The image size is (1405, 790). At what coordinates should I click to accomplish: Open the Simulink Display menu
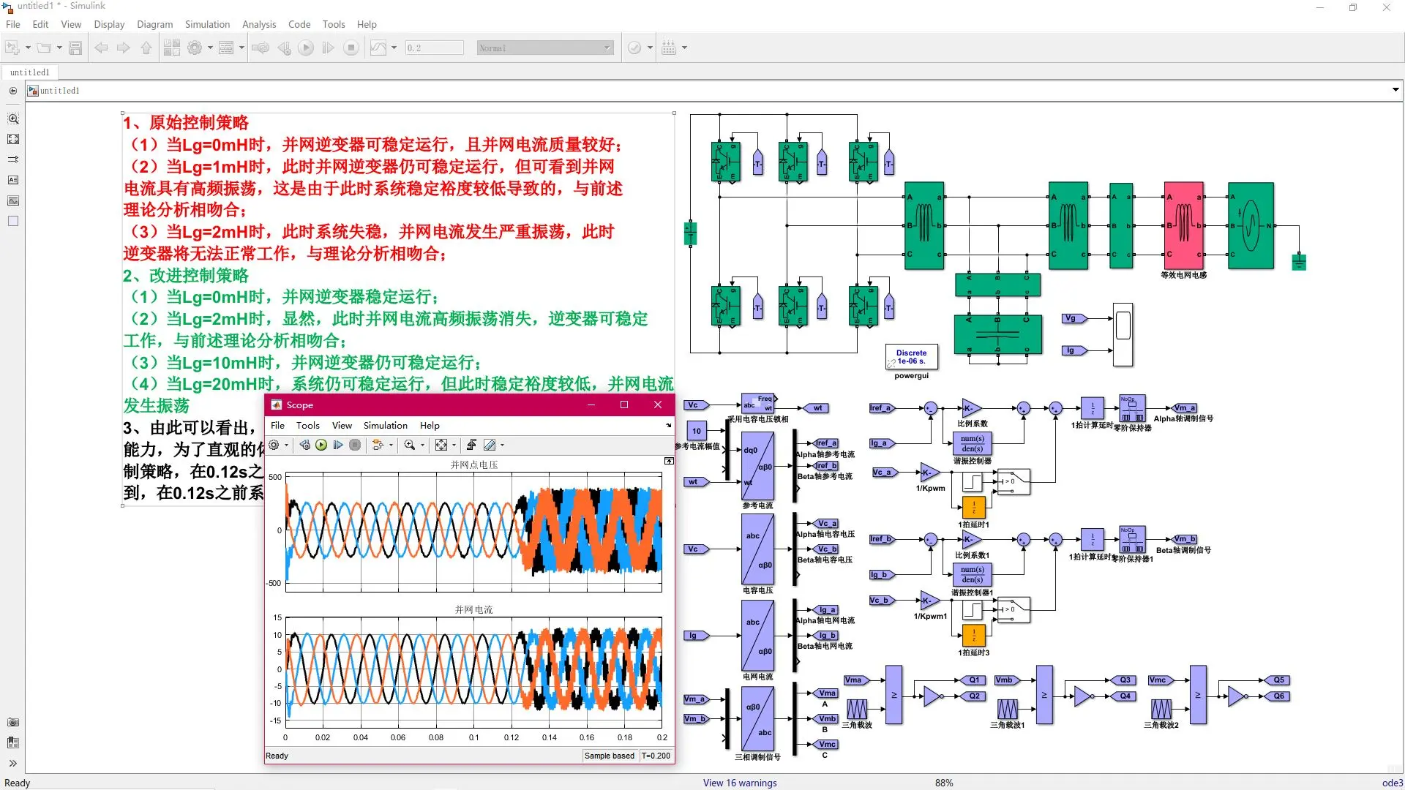[x=109, y=24]
